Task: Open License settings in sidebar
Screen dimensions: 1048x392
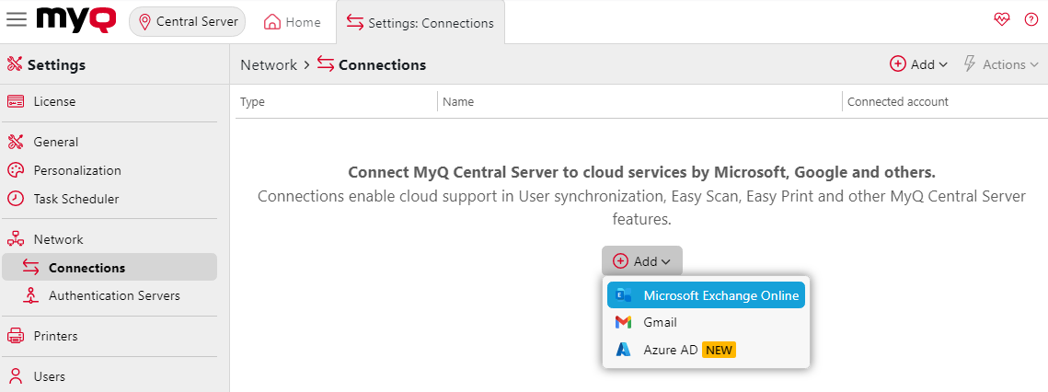Action: [54, 101]
